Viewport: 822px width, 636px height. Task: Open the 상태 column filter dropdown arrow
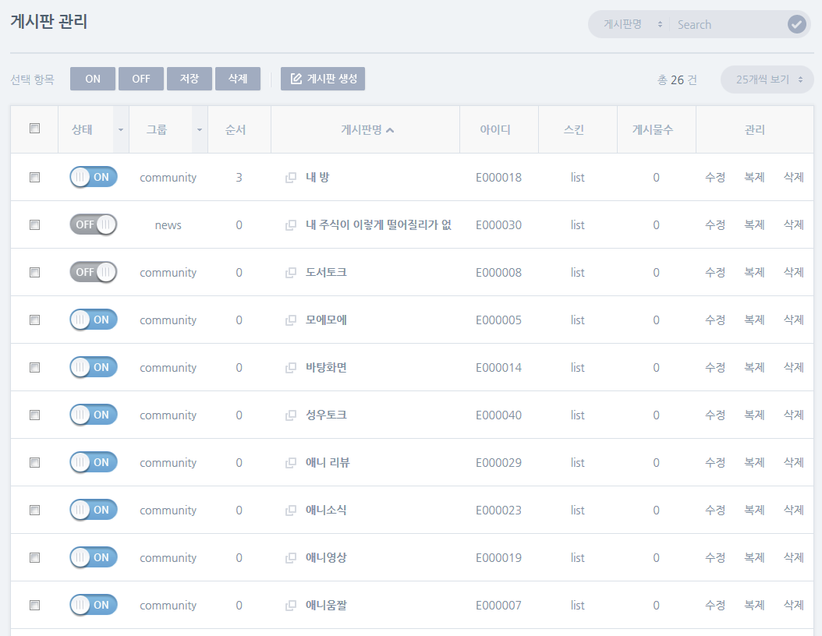pyautogui.click(x=120, y=129)
